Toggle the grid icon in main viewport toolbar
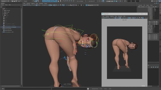The height and width of the screenshot is (90, 161). tap(36, 5)
